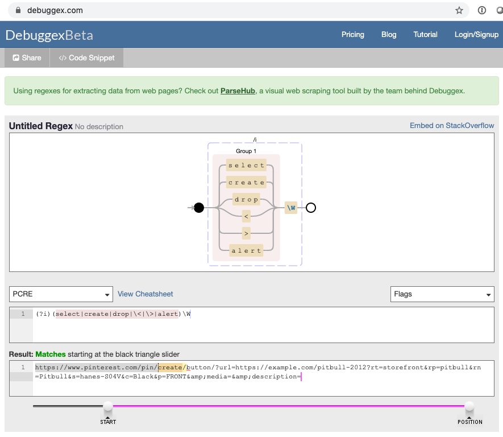Click the Share button
This screenshot has width=503, height=437.
pyautogui.click(x=27, y=57)
